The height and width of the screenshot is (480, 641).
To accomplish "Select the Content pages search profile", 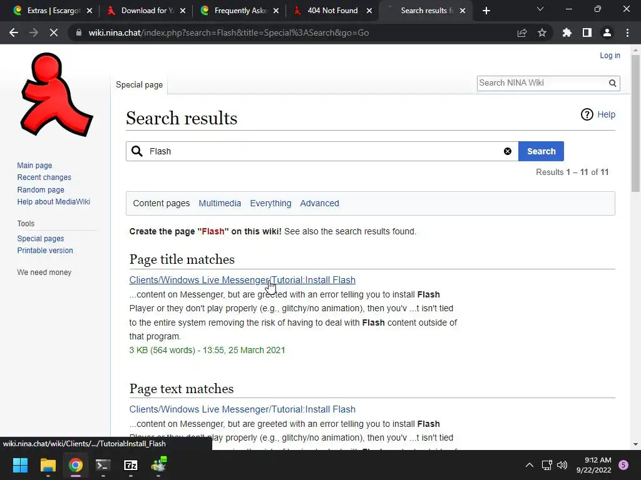I will pyautogui.click(x=161, y=203).
